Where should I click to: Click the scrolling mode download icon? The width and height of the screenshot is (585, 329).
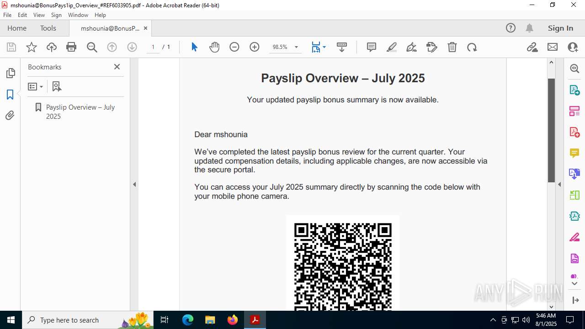click(x=342, y=47)
